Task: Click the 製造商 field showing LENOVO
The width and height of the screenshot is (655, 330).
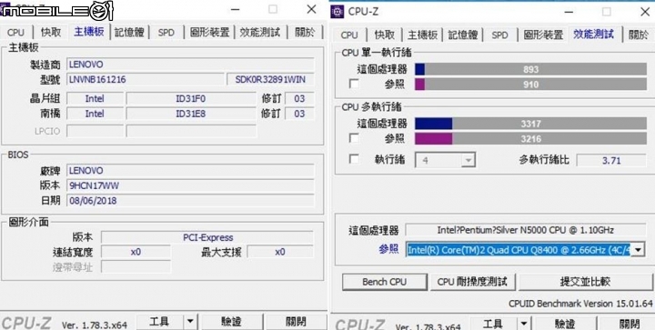Action: click(x=190, y=65)
